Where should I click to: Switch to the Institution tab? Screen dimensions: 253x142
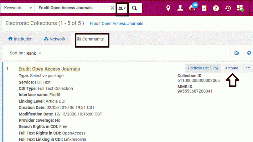(x=20, y=39)
